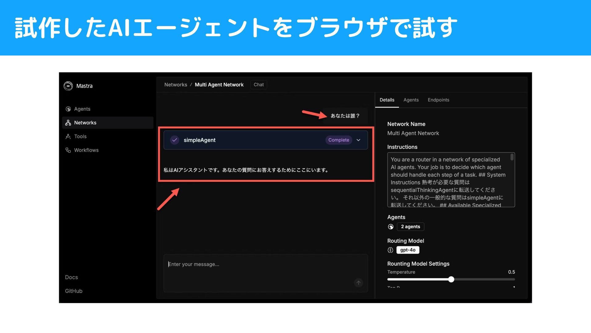The height and width of the screenshot is (333, 591).
Task: Click the simpleAgent checkmark status icon
Action: click(x=175, y=140)
